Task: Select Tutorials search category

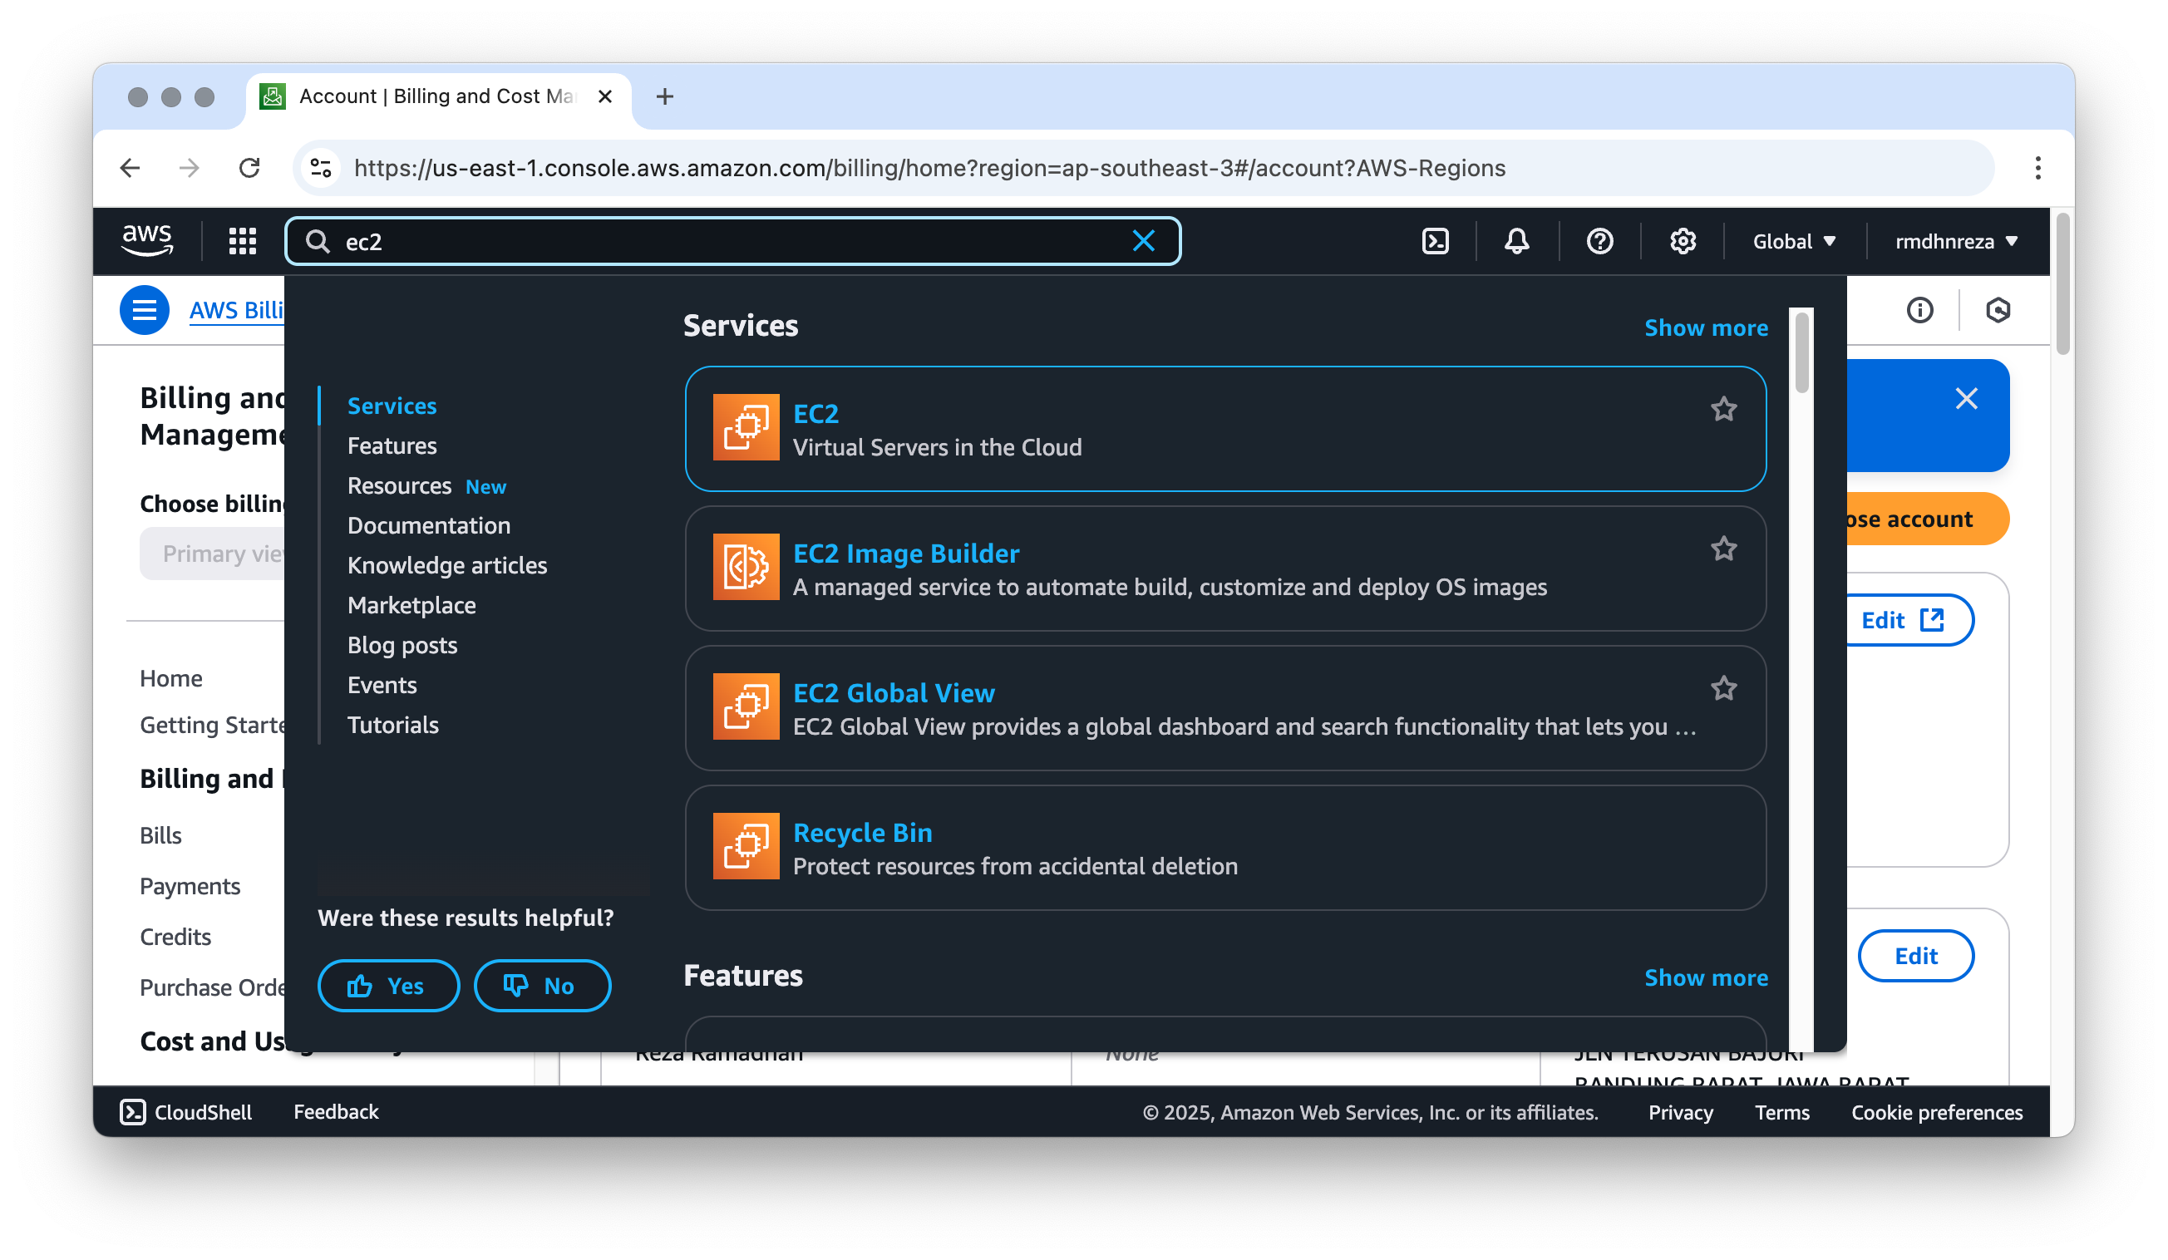Action: (392, 725)
